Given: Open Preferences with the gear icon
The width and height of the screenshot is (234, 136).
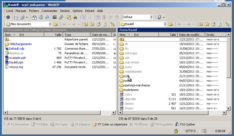Looking at the screenshot, I should point(8,17).
